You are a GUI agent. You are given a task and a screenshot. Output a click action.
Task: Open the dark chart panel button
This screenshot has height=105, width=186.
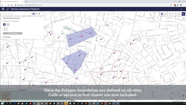point(183,14)
